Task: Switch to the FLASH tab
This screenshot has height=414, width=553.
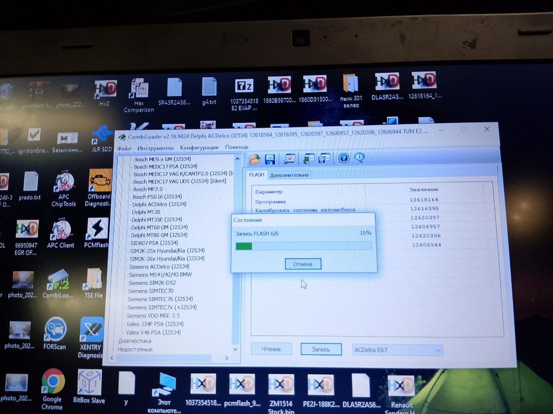Action: 257,175
